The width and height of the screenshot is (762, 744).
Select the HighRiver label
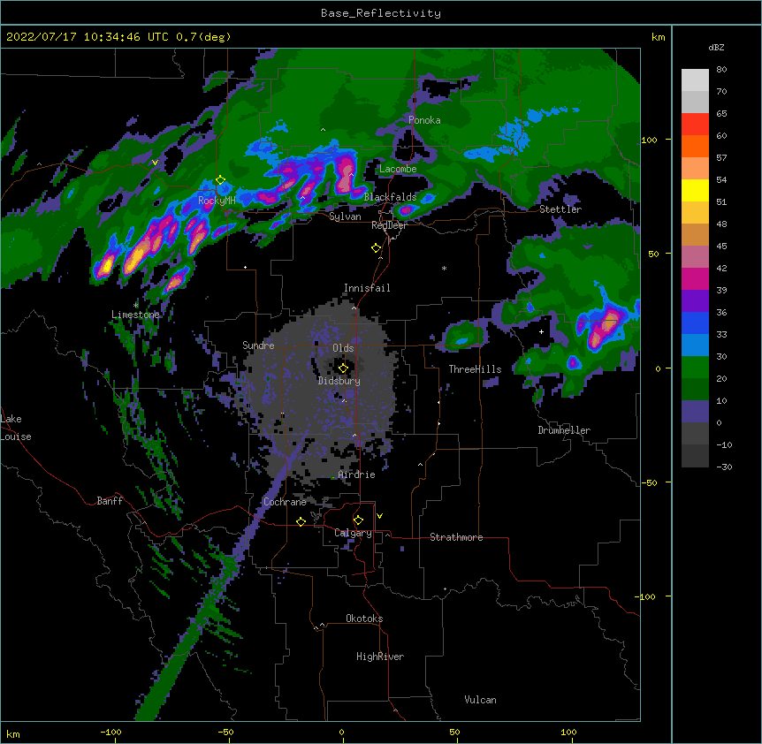pos(380,657)
